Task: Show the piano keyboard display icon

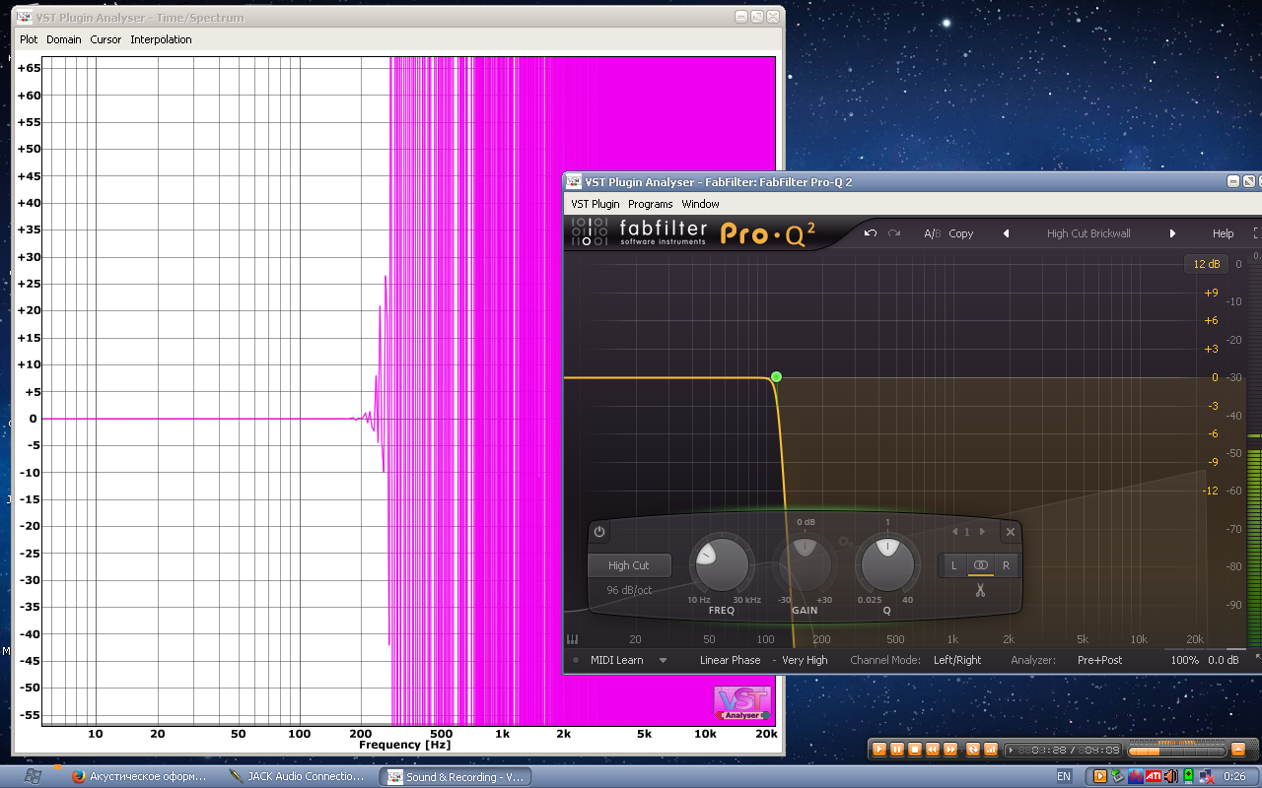Action: pos(572,639)
